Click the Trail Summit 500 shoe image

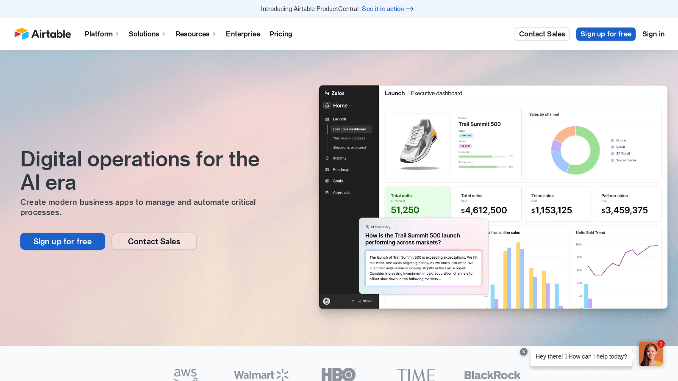coord(420,143)
